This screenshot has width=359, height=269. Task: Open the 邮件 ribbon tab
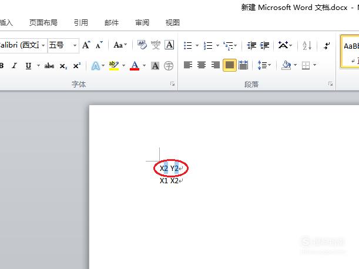click(112, 23)
